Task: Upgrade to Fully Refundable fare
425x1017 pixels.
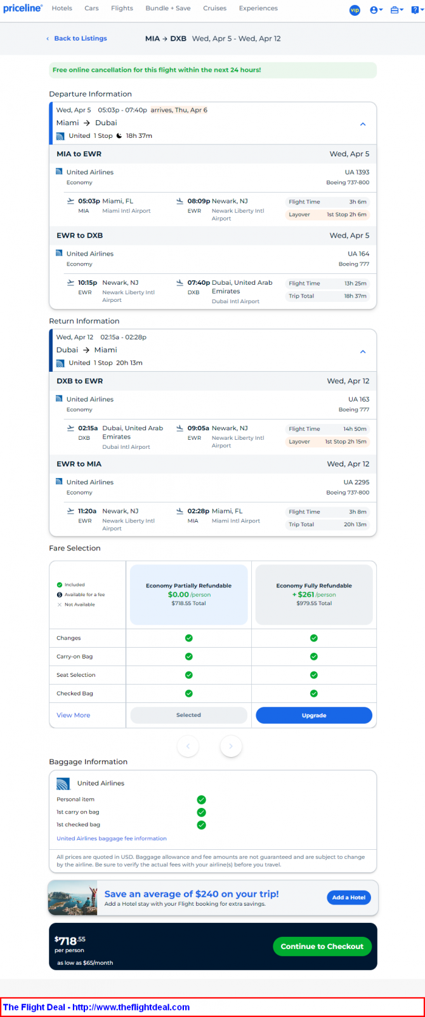Action: pyautogui.click(x=314, y=715)
